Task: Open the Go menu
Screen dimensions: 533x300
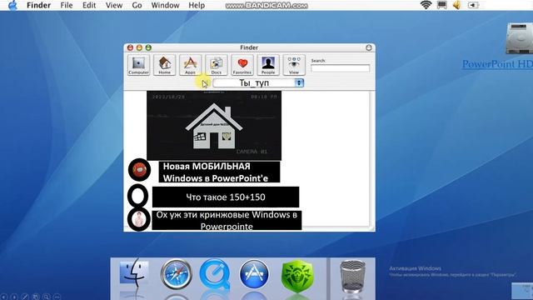Action: (x=137, y=6)
